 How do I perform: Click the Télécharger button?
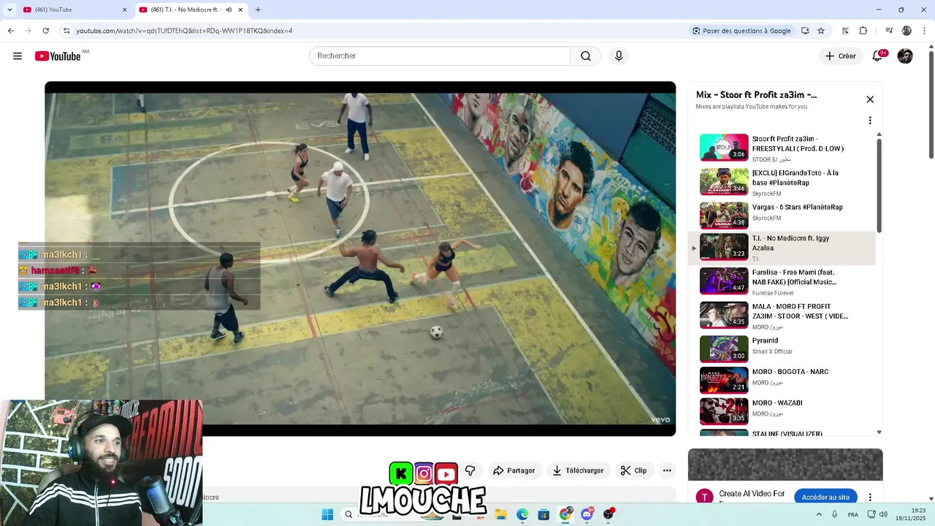(578, 470)
